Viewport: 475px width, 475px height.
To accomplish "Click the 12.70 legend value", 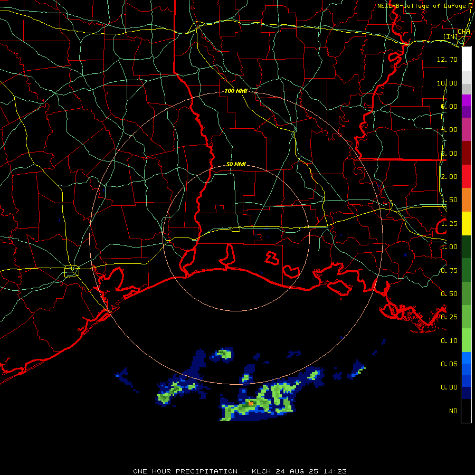I will [447, 59].
